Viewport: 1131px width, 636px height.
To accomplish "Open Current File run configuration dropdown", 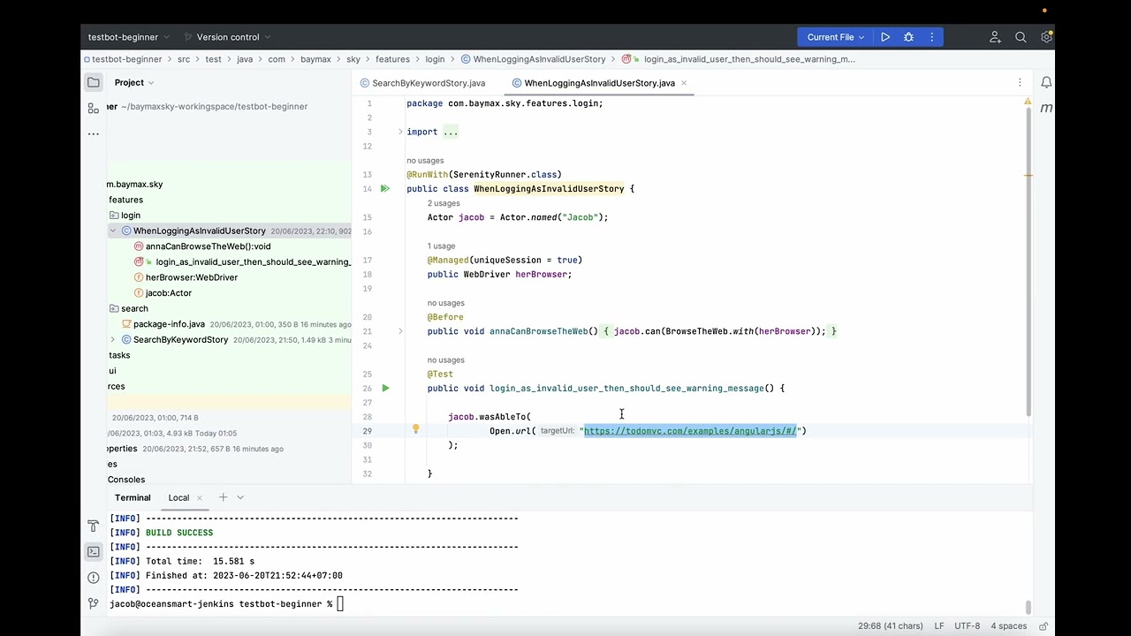I will tap(834, 37).
